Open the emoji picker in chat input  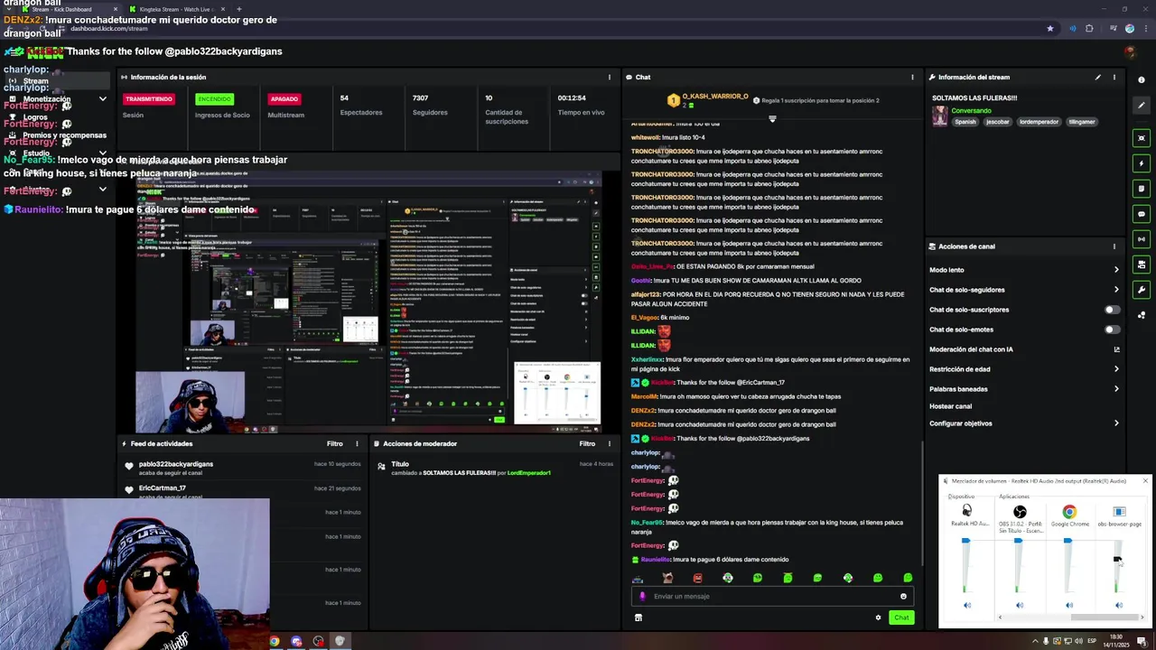903,596
